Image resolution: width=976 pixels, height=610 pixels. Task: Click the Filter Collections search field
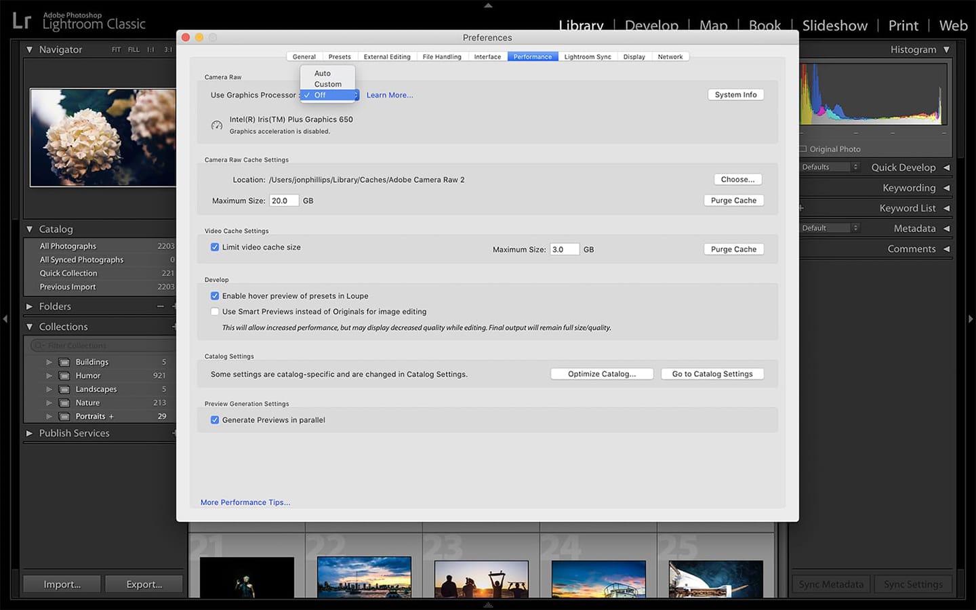(102, 346)
